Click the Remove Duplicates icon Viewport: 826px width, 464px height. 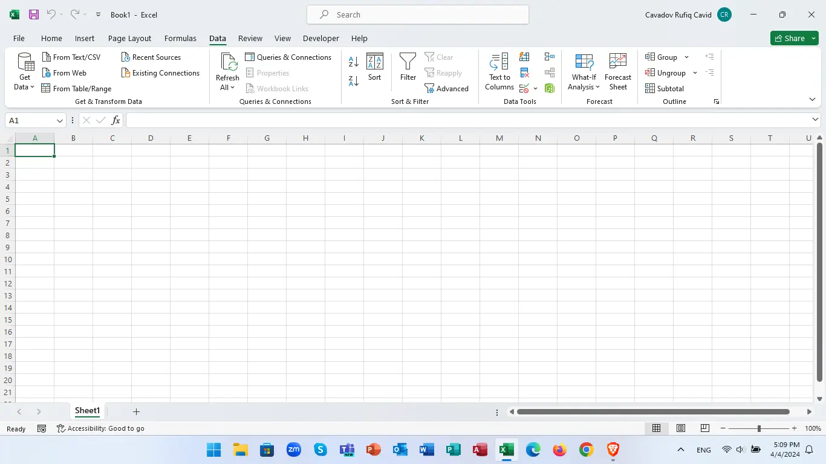click(524, 72)
